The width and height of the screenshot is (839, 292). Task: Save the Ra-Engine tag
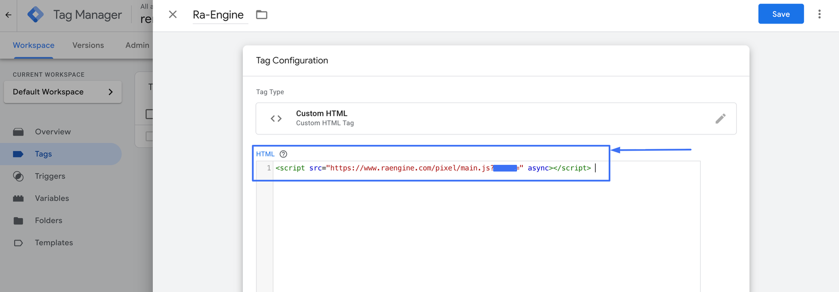pyautogui.click(x=780, y=14)
